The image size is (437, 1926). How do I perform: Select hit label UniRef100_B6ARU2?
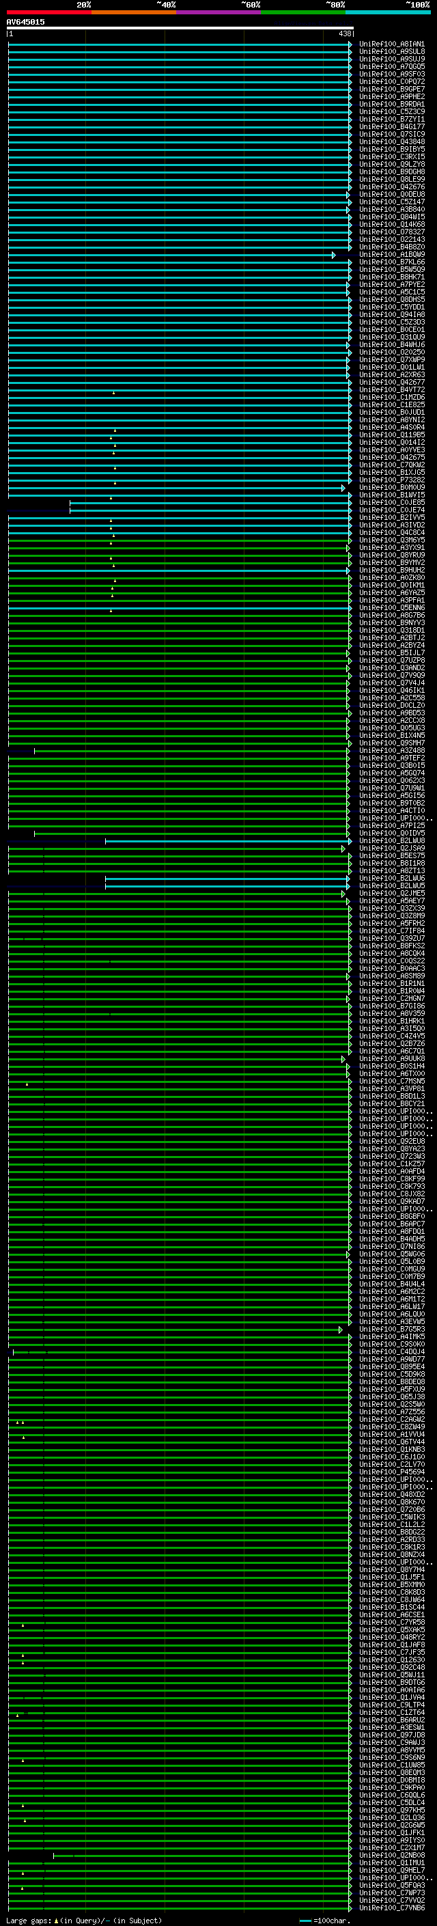click(x=392, y=1720)
